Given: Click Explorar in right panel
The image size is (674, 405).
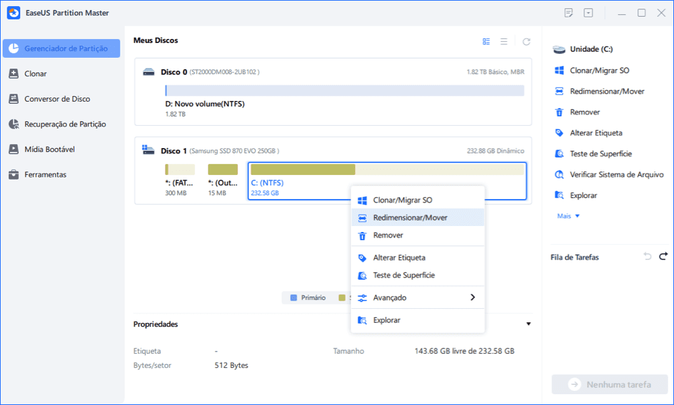Looking at the screenshot, I should (x=583, y=195).
